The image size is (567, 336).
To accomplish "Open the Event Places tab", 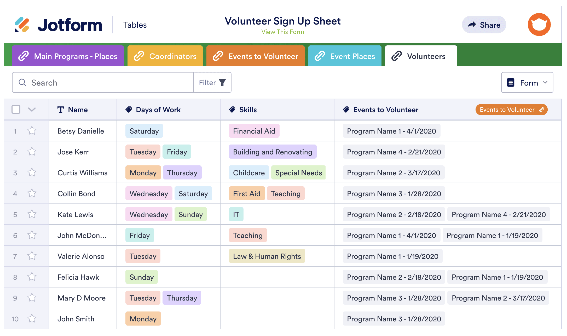I will pos(345,56).
